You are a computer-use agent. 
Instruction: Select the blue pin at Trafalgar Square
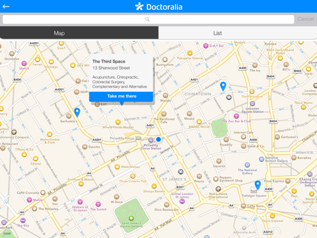pos(258,185)
